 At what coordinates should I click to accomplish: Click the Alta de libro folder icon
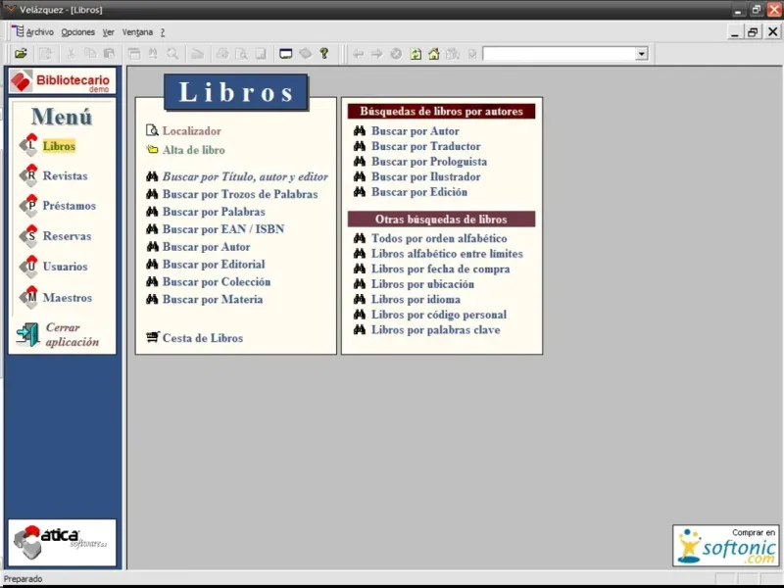click(x=152, y=150)
